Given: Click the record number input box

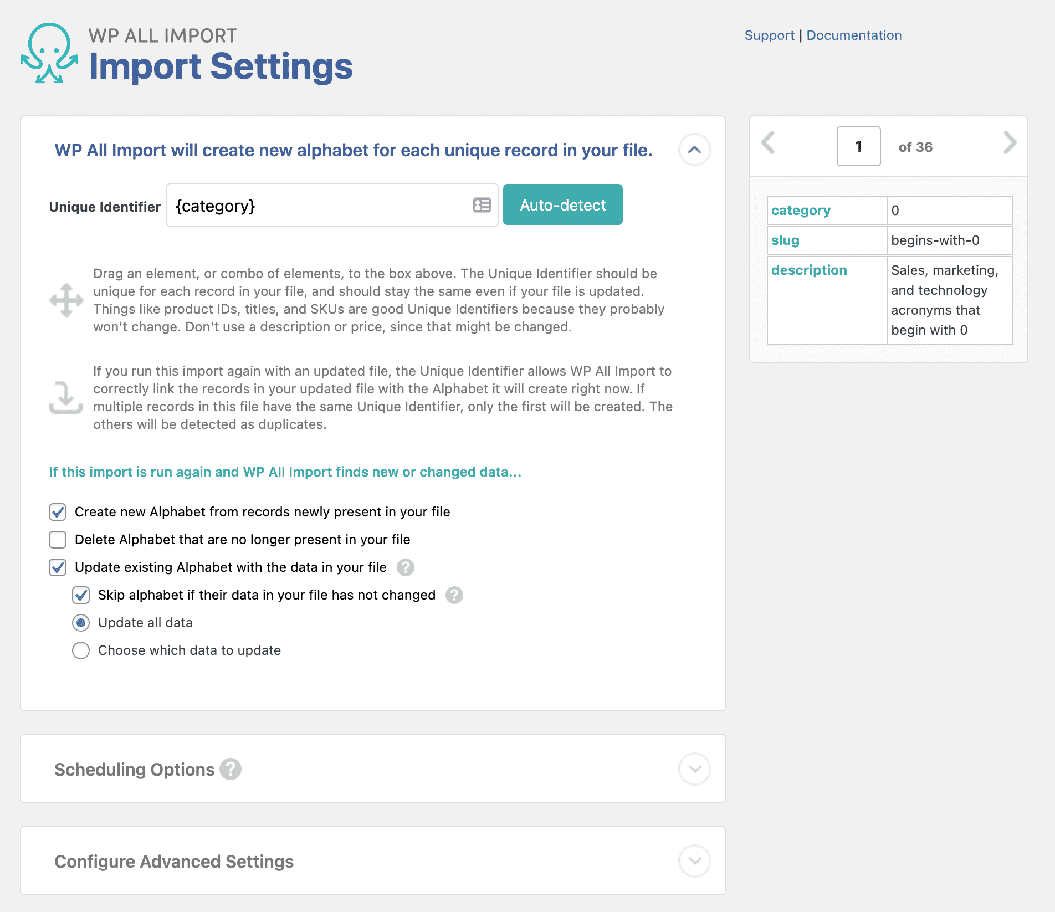Looking at the screenshot, I should [858, 146].
